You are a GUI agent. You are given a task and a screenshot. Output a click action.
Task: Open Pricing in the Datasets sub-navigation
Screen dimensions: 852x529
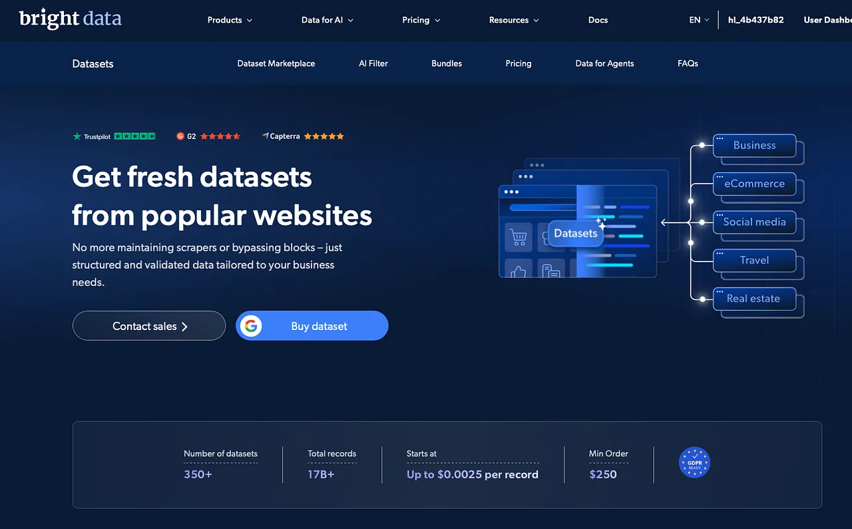point(519,63)
